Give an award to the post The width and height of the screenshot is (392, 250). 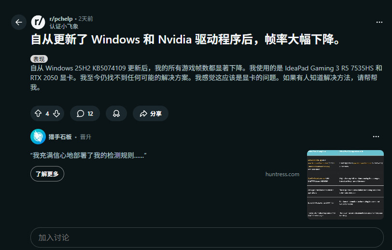116,113
